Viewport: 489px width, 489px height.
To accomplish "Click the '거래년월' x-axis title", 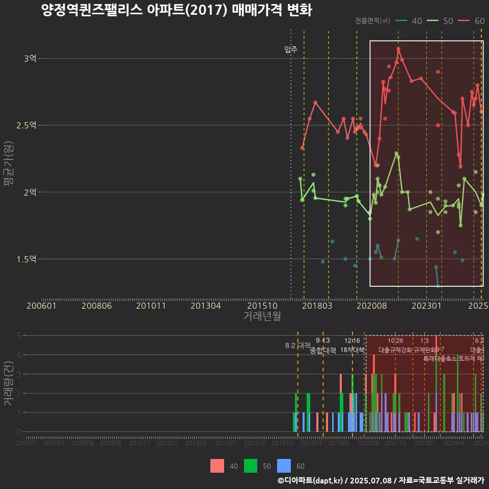I will coord(262,316).
